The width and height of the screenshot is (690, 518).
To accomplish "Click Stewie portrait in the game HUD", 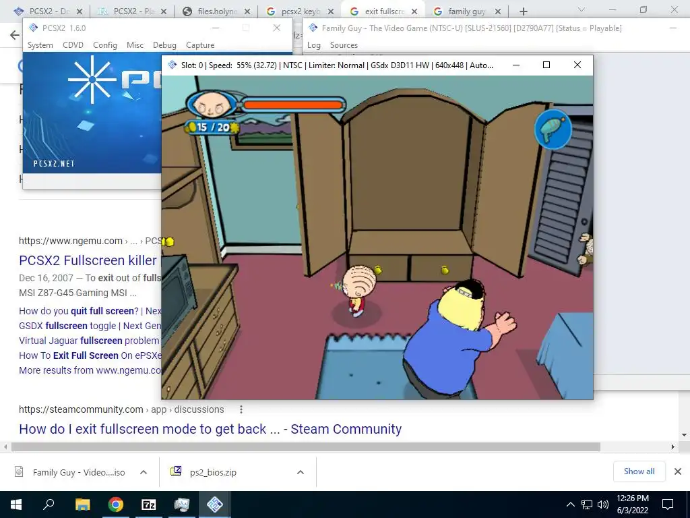I will tap(213, 105).
